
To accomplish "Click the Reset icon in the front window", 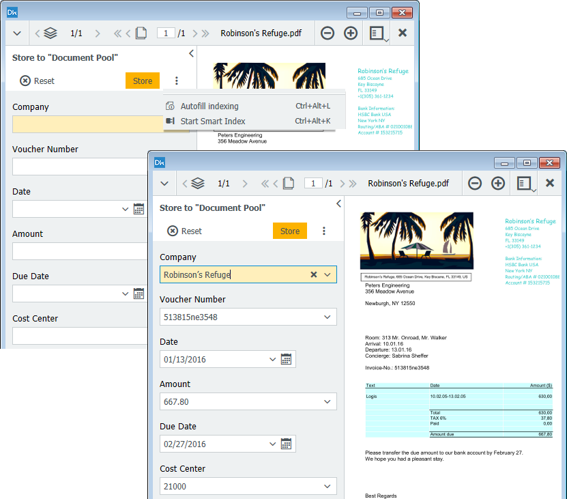I will click(173, 231).
